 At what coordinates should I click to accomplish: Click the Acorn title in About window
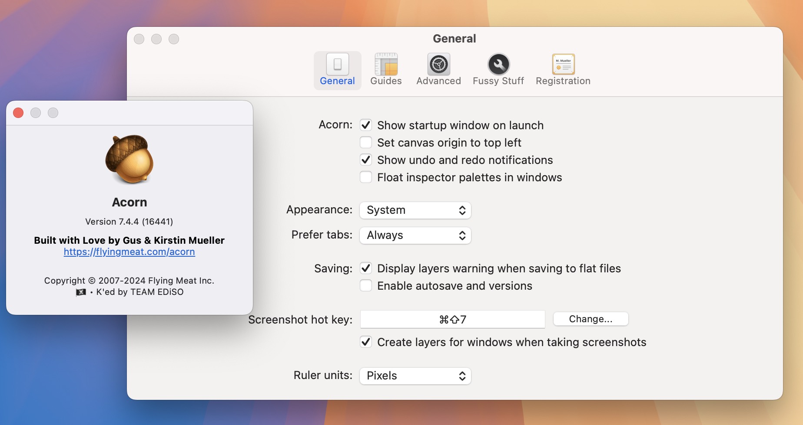tap(129, 202)
